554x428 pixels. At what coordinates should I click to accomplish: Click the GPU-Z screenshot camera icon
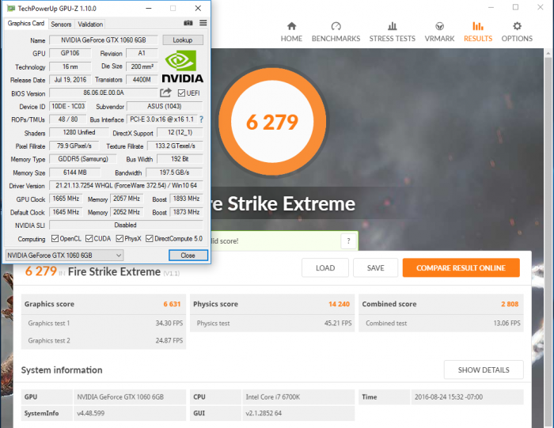(x=188, y=23)
